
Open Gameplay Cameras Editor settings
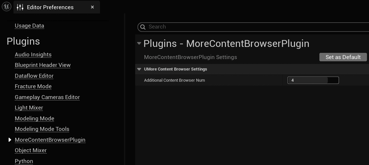(x=47, y=97)
